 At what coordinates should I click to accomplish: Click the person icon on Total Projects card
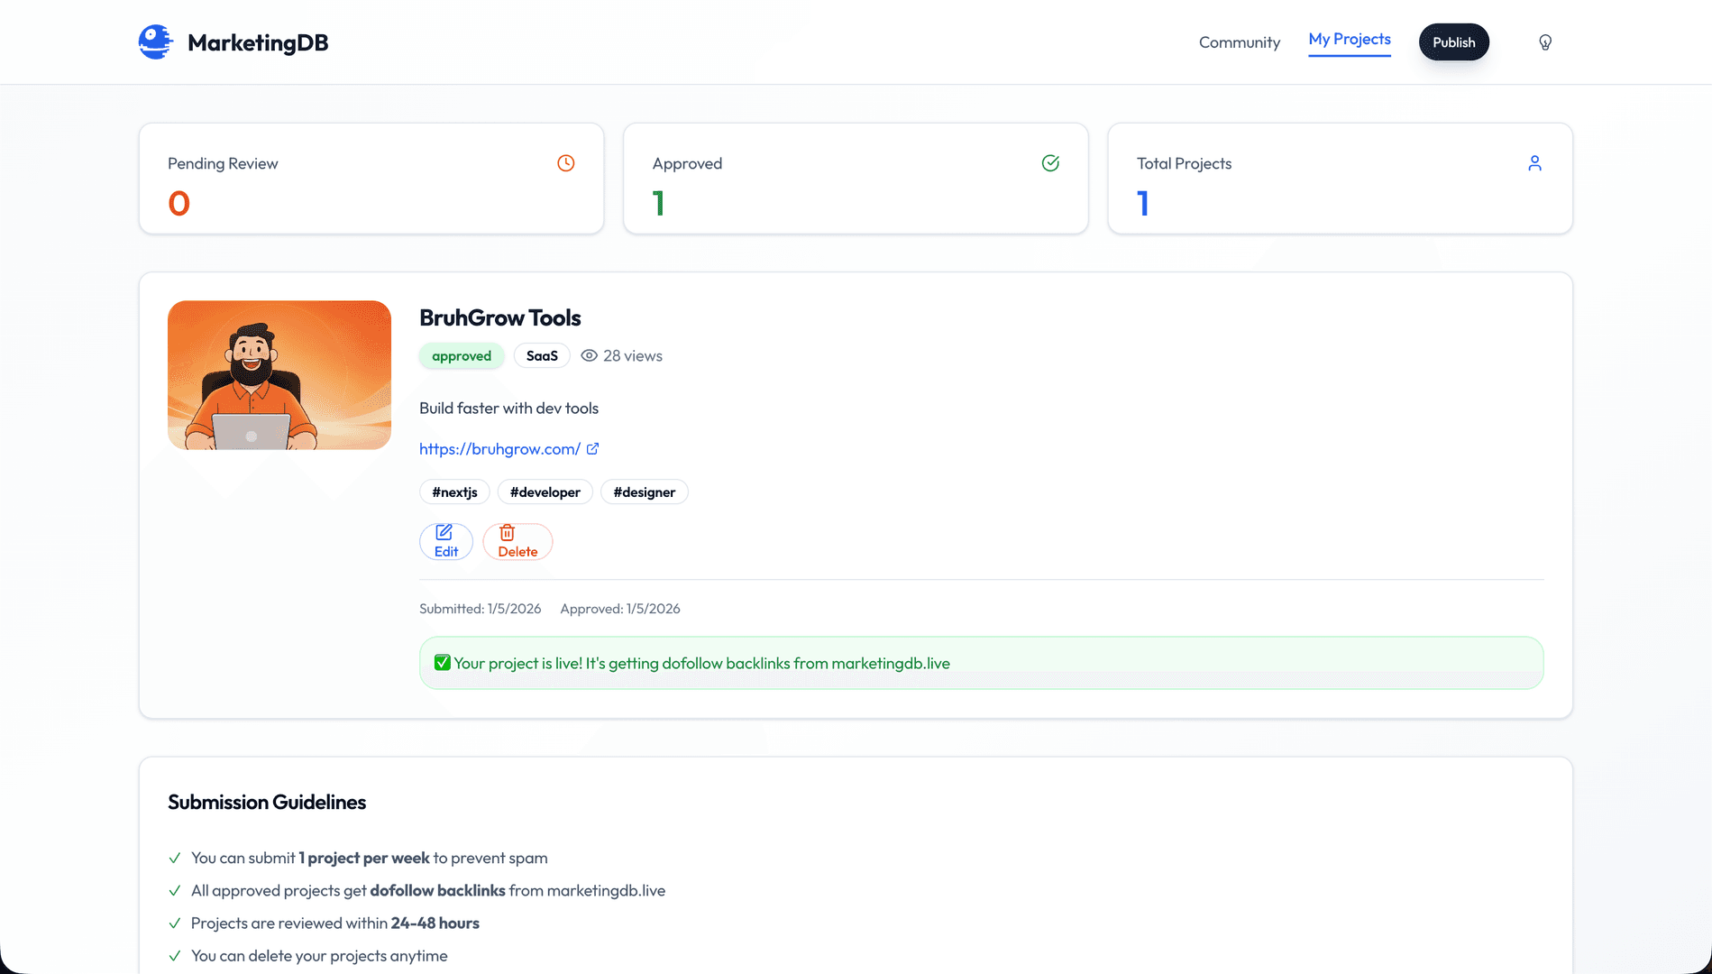point(1535,163)
